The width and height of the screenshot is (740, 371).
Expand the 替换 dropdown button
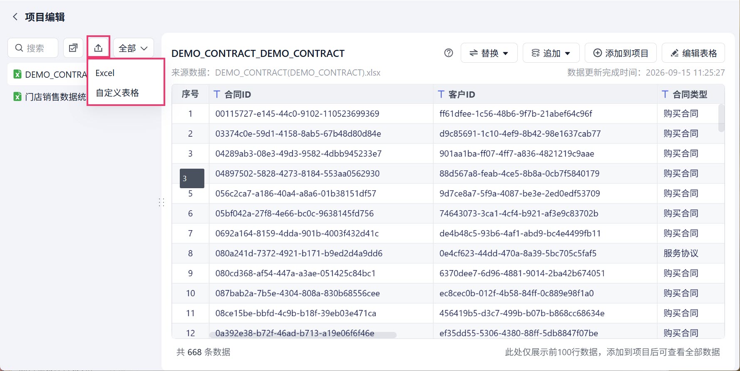pos(489,53)
